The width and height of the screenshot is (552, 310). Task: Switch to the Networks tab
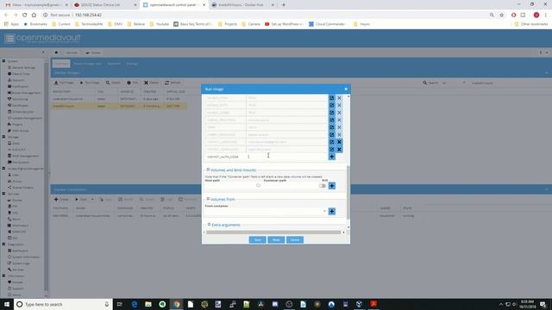pos(114,64)
